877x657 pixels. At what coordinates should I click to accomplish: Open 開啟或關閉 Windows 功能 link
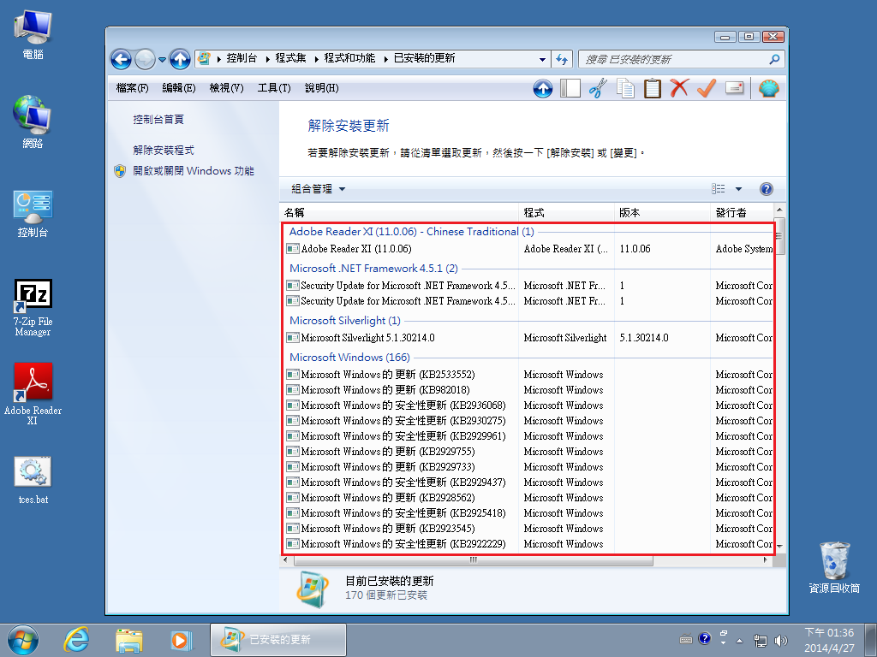pos(194,170)
